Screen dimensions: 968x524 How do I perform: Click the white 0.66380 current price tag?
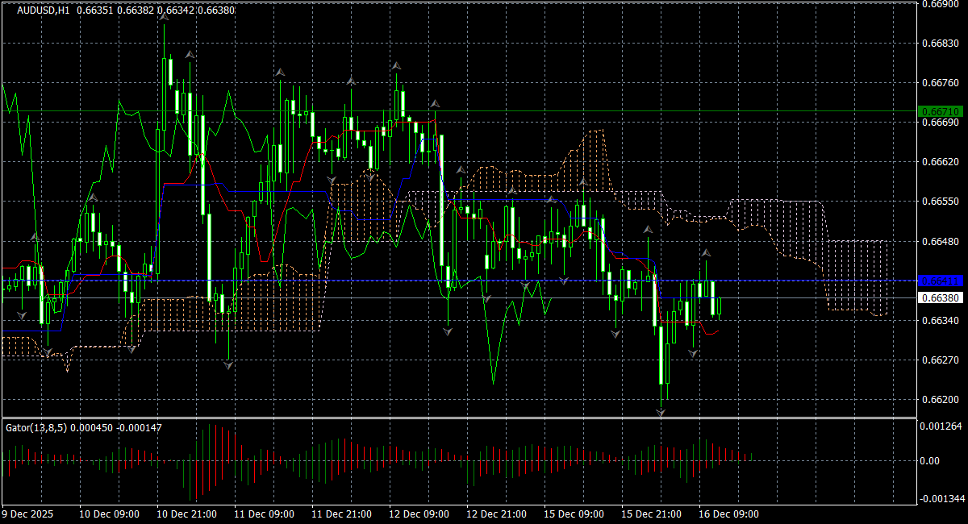pyautogui.click(x=941, y=297)
